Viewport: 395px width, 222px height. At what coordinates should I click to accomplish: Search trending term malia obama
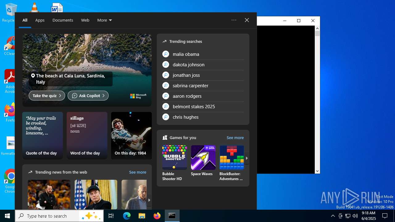[203, 54]
